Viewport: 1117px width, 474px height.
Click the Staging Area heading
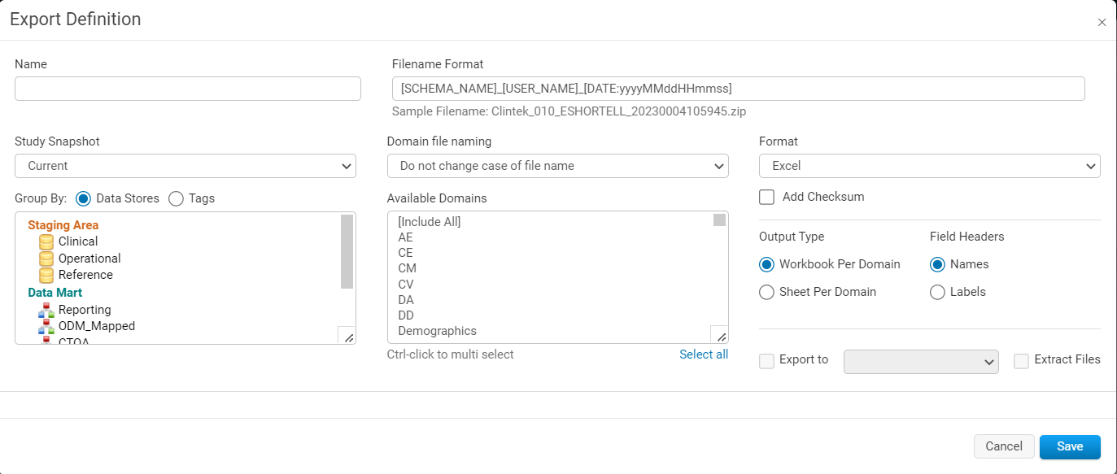click(63, 225)
